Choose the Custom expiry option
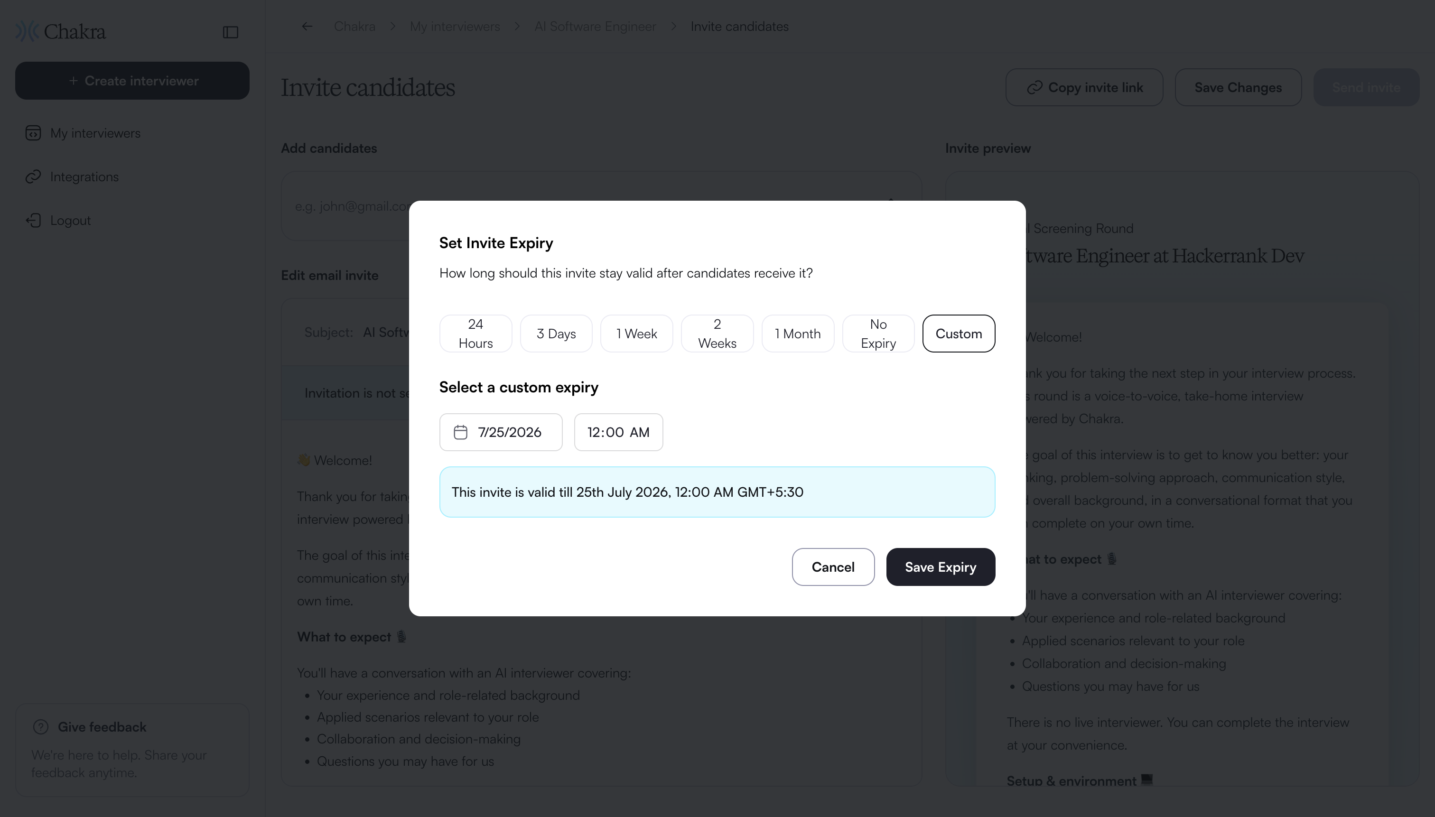 click(x=959, y=334)
